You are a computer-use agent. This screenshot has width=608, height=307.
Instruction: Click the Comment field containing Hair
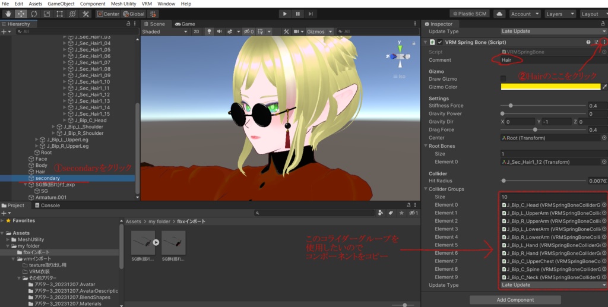553,60
